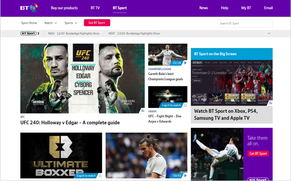
Task: Click lock icon on Ultimate Boxxer card
Action: [100, 175]
